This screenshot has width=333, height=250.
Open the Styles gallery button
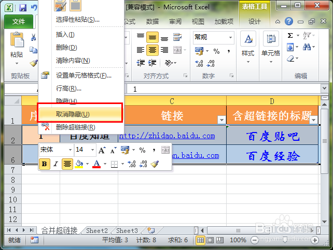pyautogui.click(x=248, y=47)
